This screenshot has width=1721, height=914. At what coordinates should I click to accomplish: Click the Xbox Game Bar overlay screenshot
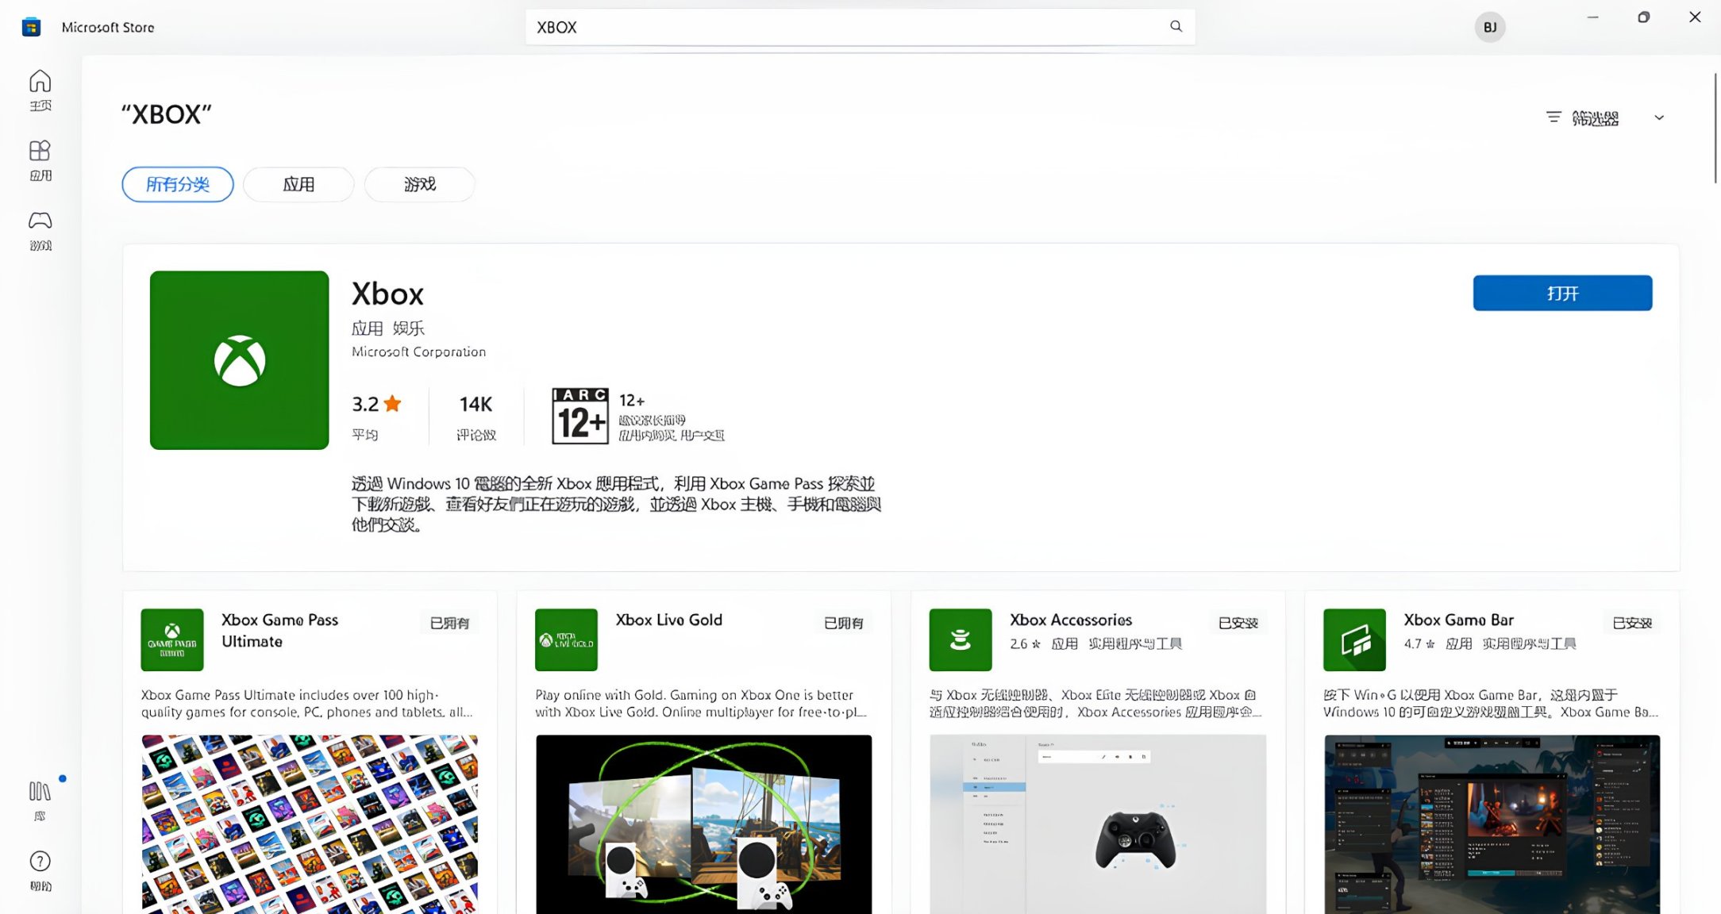[1492, 824]
